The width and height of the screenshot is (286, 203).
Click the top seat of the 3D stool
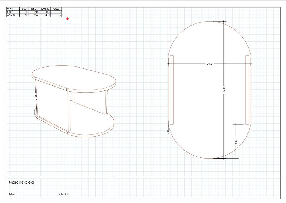74,78
